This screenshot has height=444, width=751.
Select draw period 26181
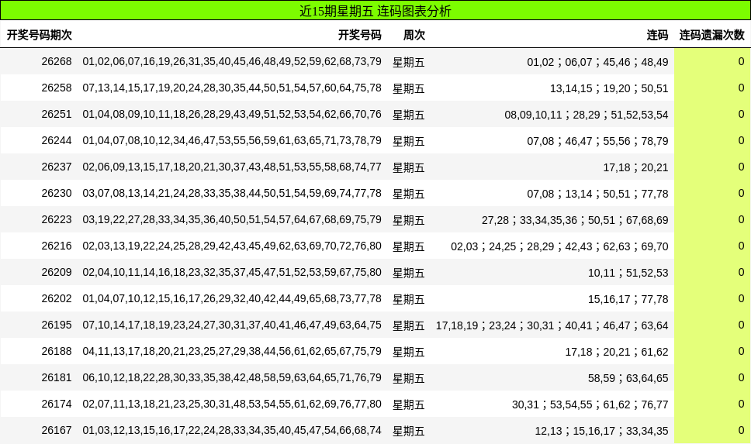[x=57, y=377]
